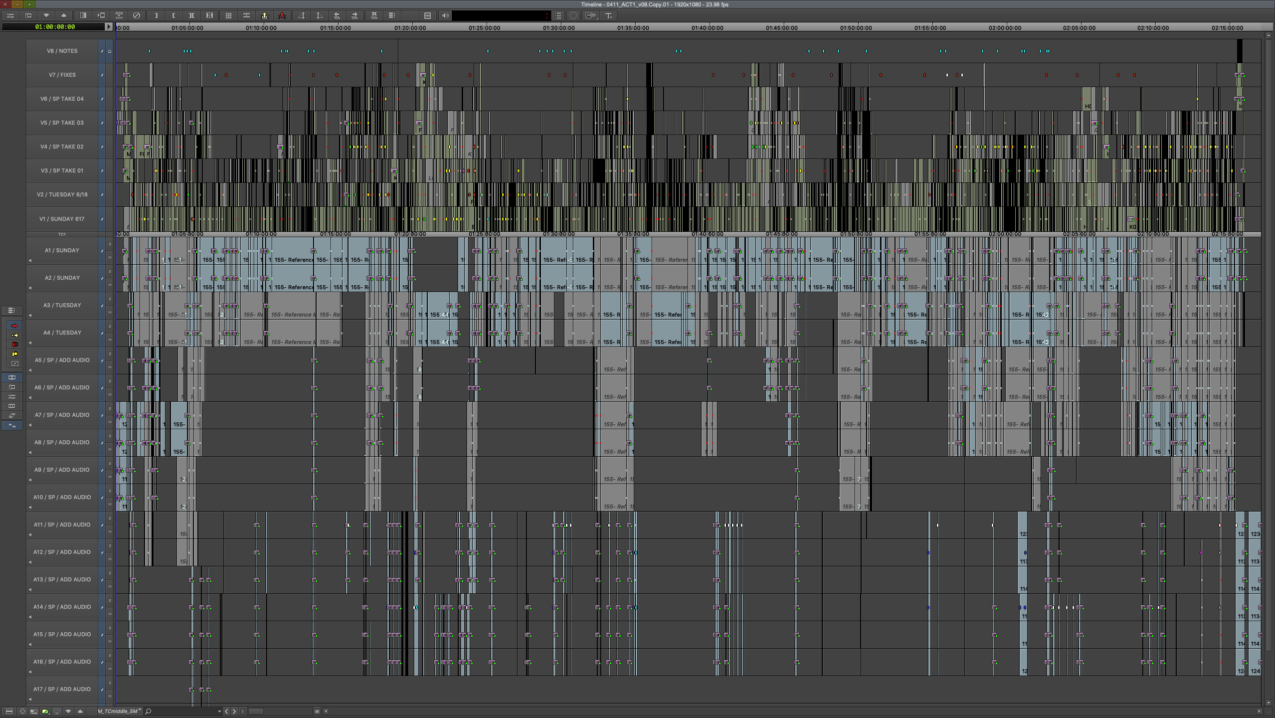This screenshot has height=718, width=1275.
Task: Expand A1 / SUNDAY speaker waveform control
Action: [30, 260]
